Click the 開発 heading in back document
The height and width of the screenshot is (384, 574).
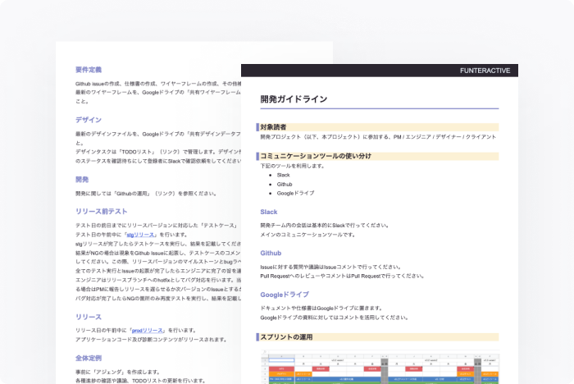[82, 180]
